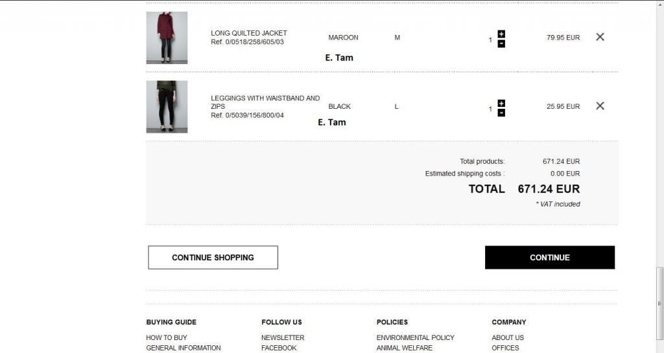Open the Newsletter link
The width and height of the screenshot is (664, 353).
tap(283, 337)
